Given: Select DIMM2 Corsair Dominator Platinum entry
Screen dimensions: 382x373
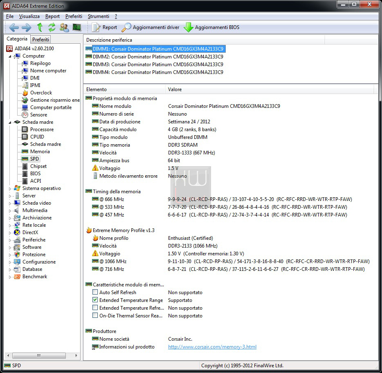Looking at the screenshot, I should (x=158, y=57).
